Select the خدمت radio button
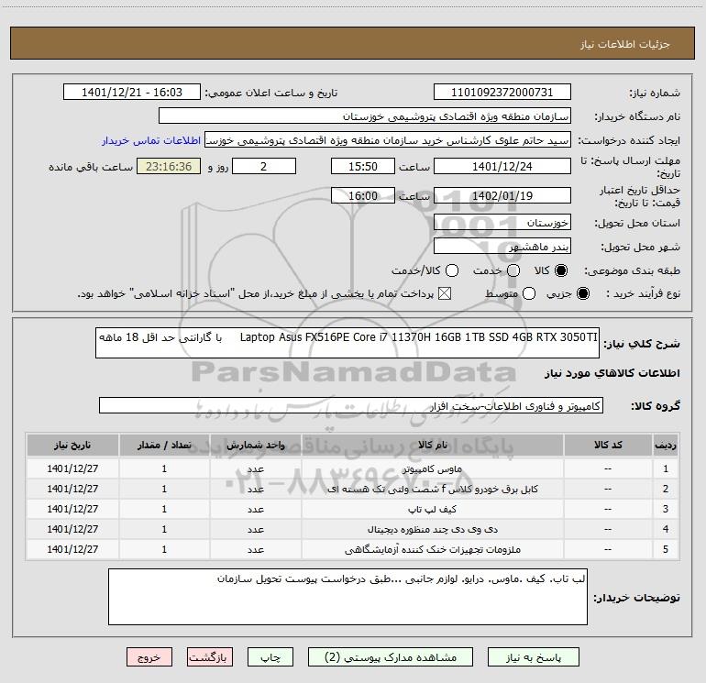This screenshot has width=706, height=683. [x=513, y=270]
